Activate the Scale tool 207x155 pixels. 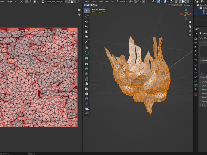(87, 31)
